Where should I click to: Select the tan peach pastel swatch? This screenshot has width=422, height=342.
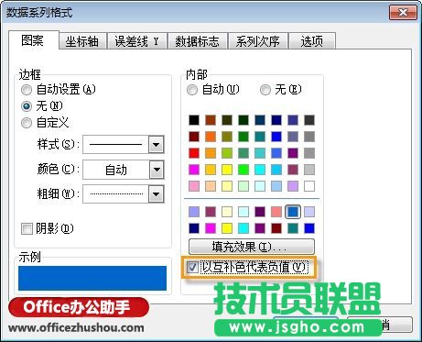point(211,186)
